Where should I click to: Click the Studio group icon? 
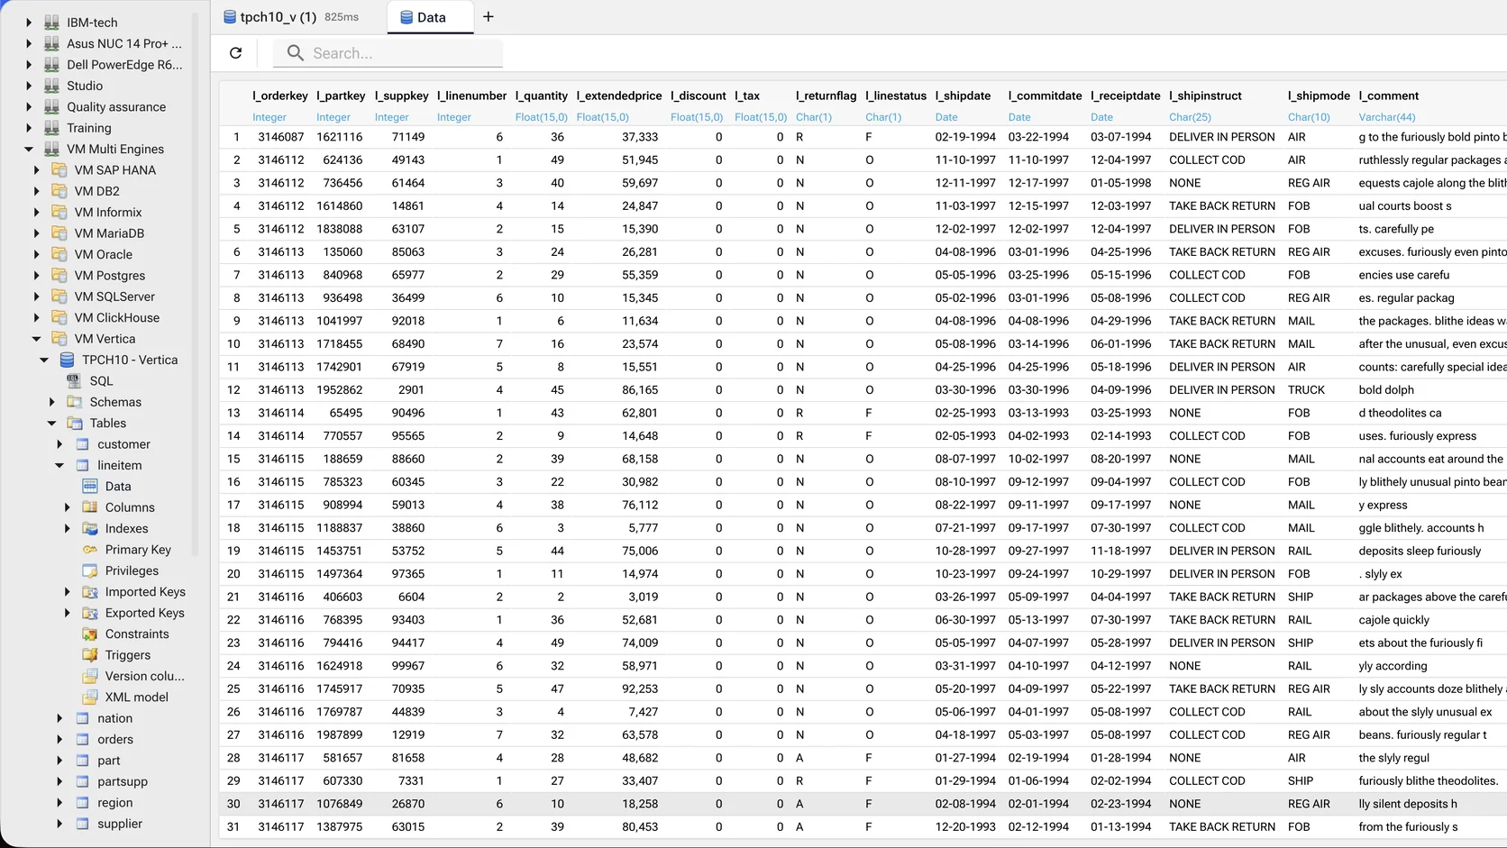point(52,86)
